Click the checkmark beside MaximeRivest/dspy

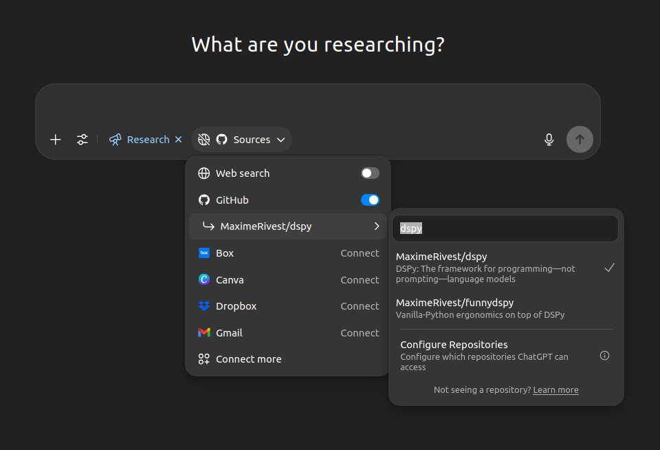point(610,268)
